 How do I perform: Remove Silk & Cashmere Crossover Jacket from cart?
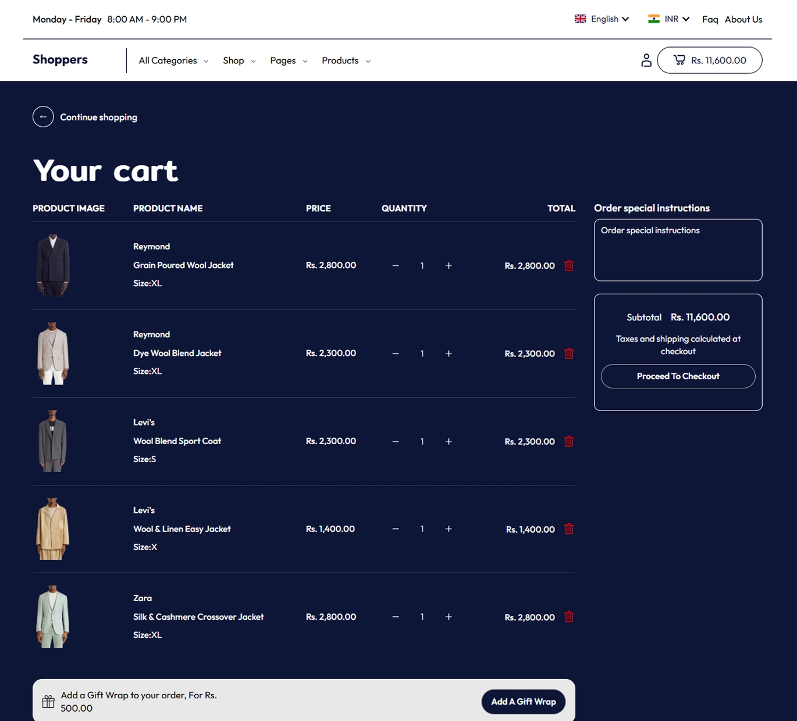(x=569, y=617)
